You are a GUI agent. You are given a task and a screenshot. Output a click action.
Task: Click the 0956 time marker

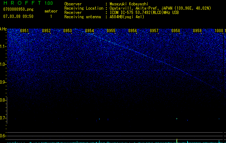pos(133,31)
